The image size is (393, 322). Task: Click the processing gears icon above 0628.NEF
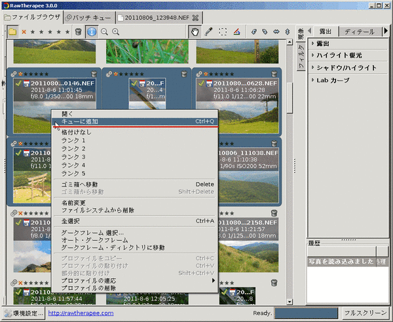pyautogui.click(x=199, y=74)
